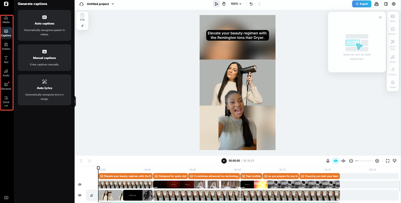Viewport: 401px width, 203px height.
Task: Click the cover edit pencil button
Action: click(91, 195)
